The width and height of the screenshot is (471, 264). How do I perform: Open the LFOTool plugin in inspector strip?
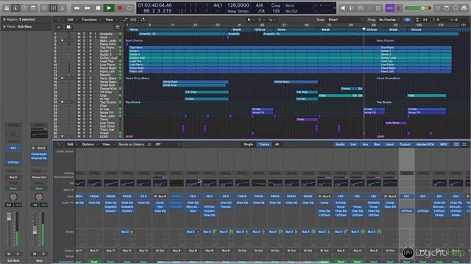point(13,162)
